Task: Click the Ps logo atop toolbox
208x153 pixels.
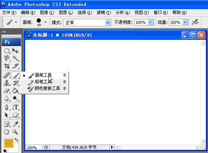Action: click(x=12, y=42)
